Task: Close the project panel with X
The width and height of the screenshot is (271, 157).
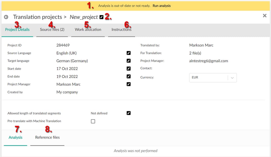Action: click(x=265, y=16)
